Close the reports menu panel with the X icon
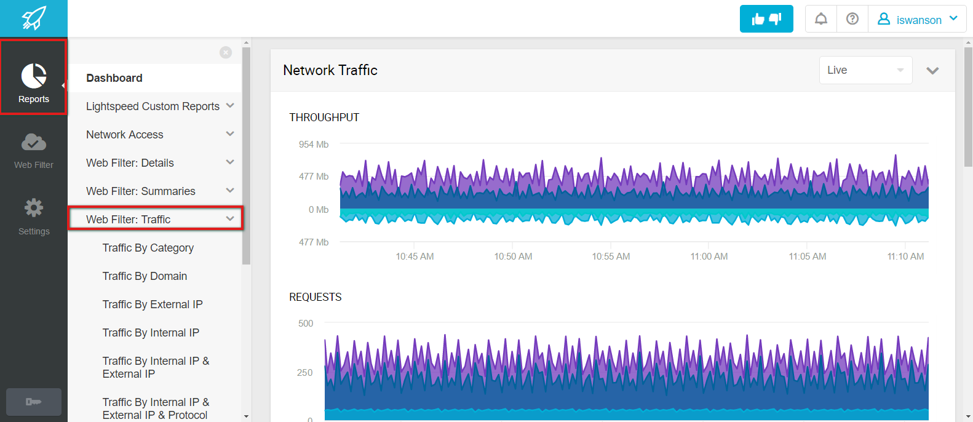973x422 pixels. coord(226,52)
